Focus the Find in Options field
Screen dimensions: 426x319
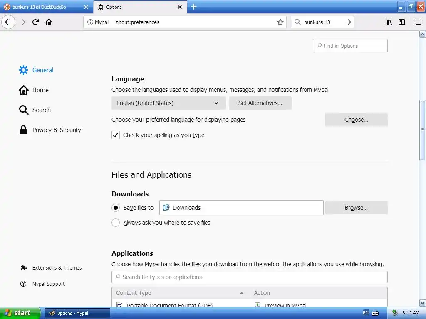click(x=350, y=46)
